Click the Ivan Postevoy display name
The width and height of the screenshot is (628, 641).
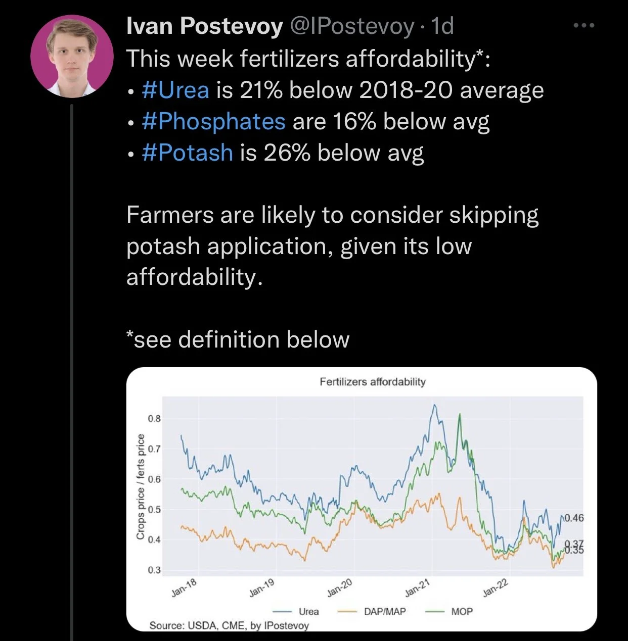pyautogui.click(x=204, y=26)
